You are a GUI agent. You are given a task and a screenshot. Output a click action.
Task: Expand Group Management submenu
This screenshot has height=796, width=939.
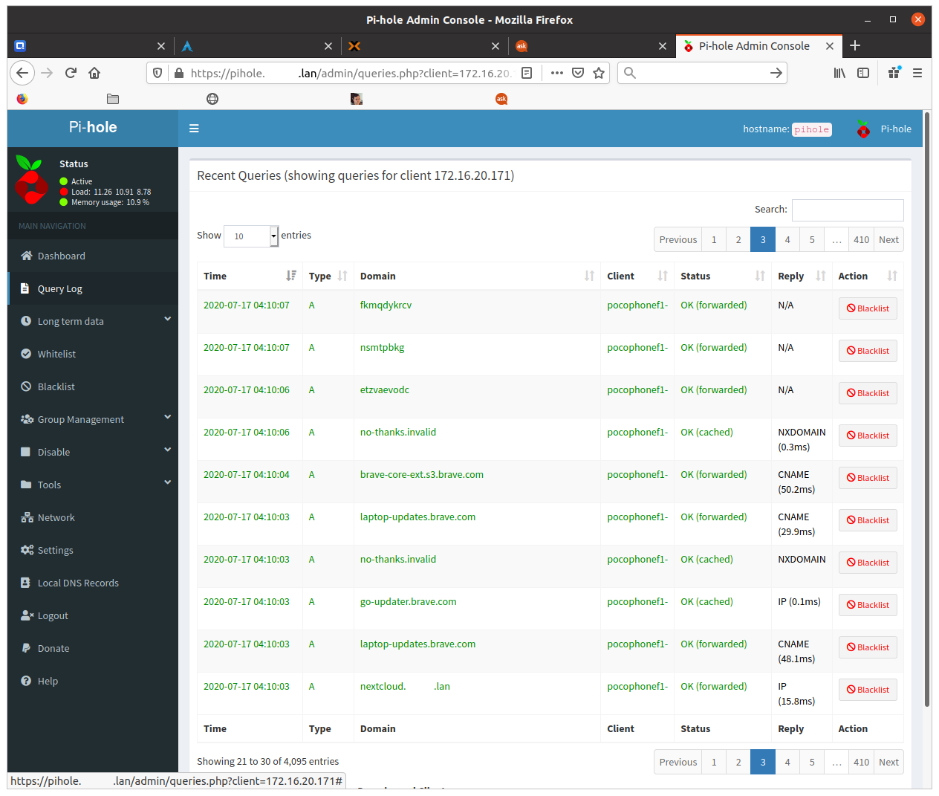coord(93,419)
